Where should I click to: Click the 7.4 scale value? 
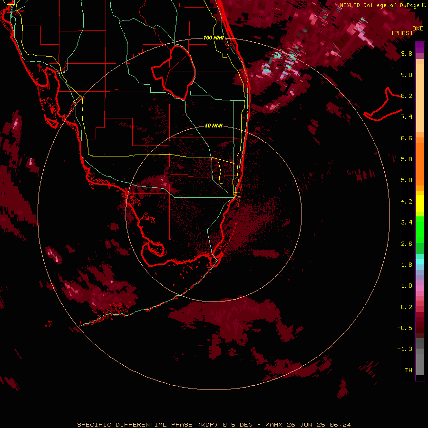click(407, 117)
